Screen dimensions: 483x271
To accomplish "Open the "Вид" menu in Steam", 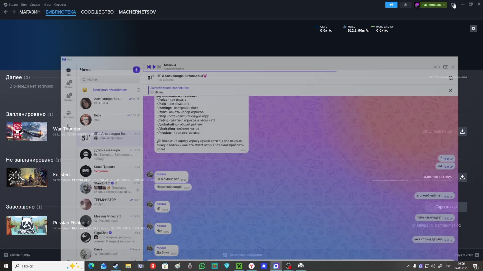I will (x=24, y=5).
